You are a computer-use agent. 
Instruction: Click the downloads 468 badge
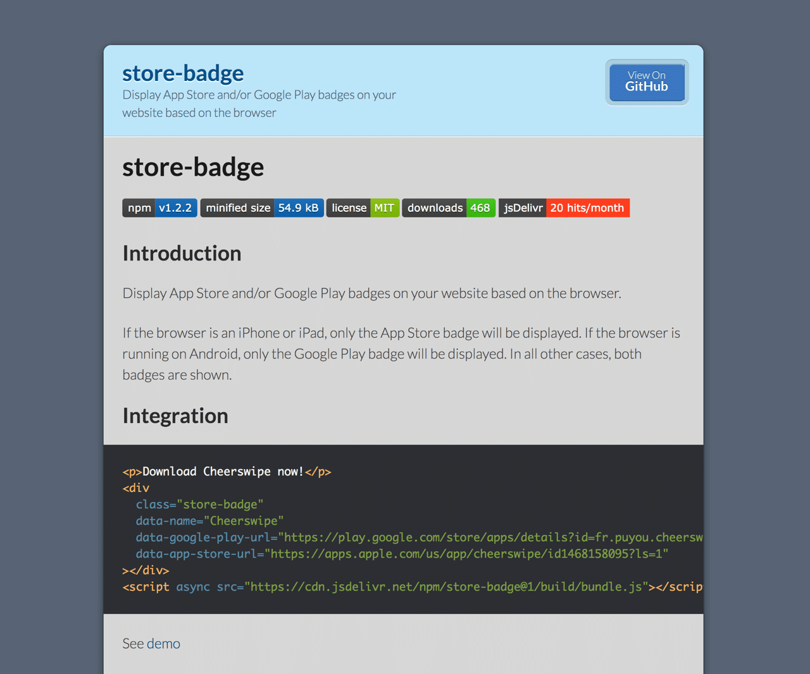coord(449,208)
